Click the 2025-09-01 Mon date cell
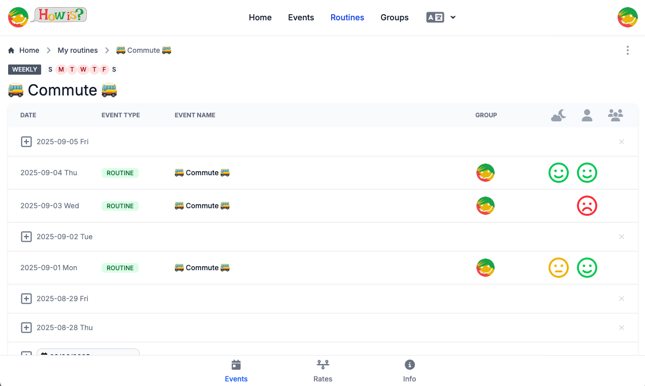 click(x=49, y=268)
